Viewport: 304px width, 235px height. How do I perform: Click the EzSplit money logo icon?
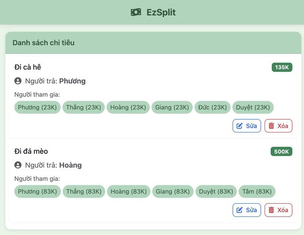[x=136, y=12]
